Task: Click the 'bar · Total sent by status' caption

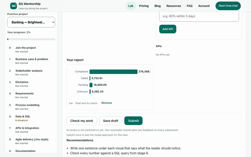Action: (x=83, y=103)
